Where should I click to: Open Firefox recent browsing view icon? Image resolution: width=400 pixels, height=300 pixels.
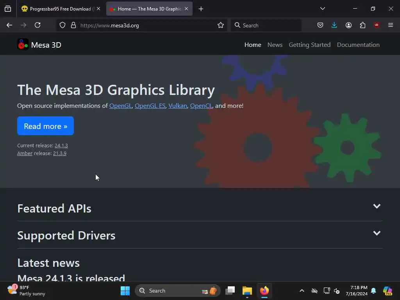pos(8,9)
